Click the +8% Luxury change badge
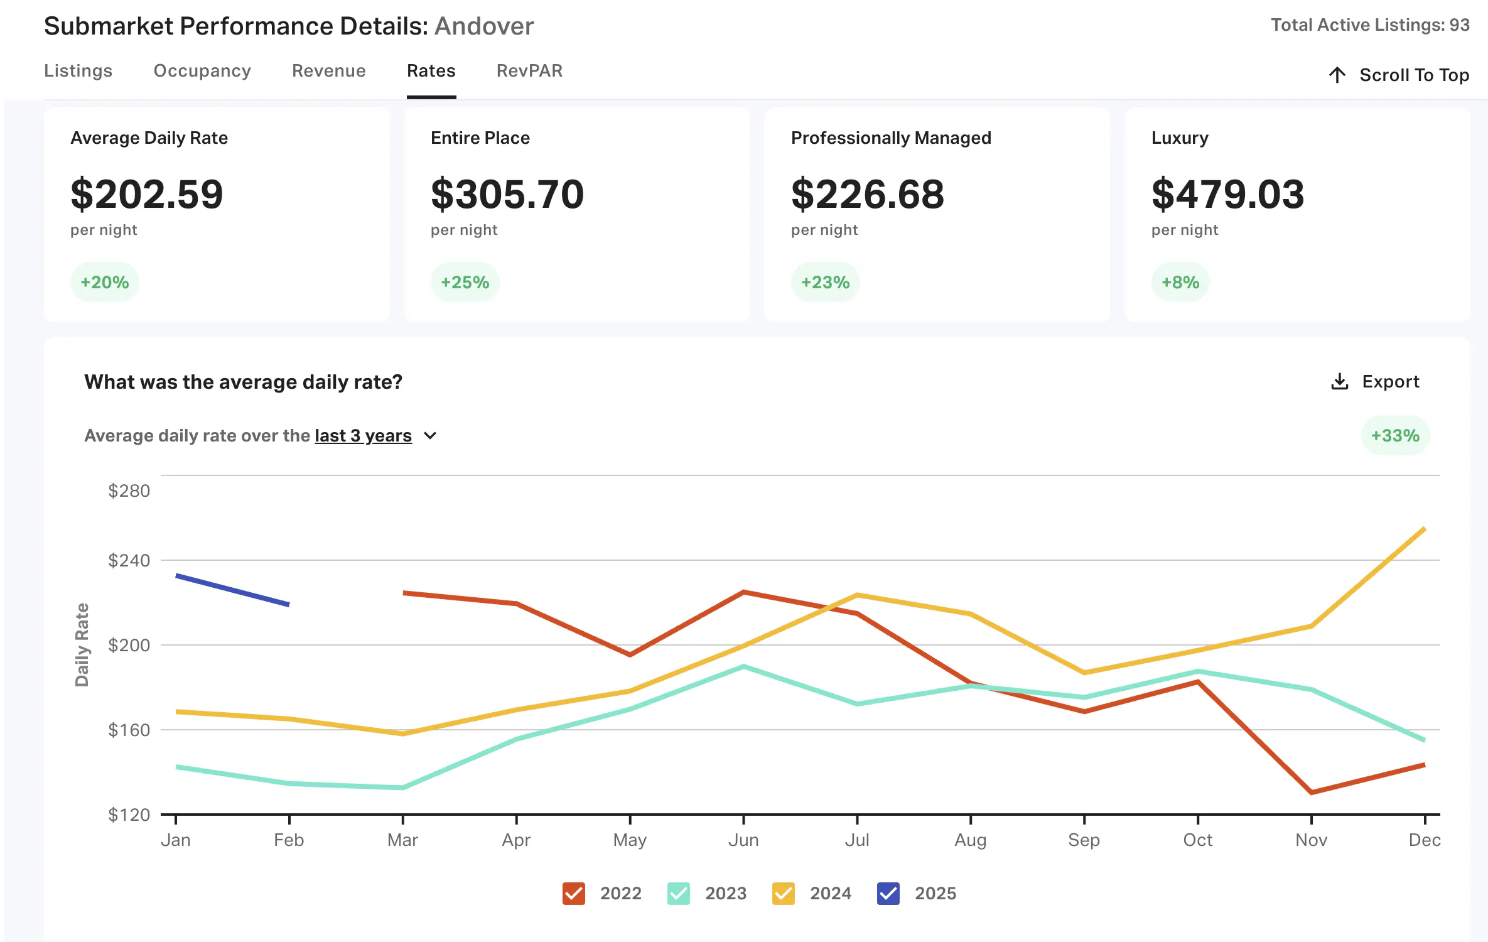The height and width of the screenshot is (942, 1488). [1180, 283]
